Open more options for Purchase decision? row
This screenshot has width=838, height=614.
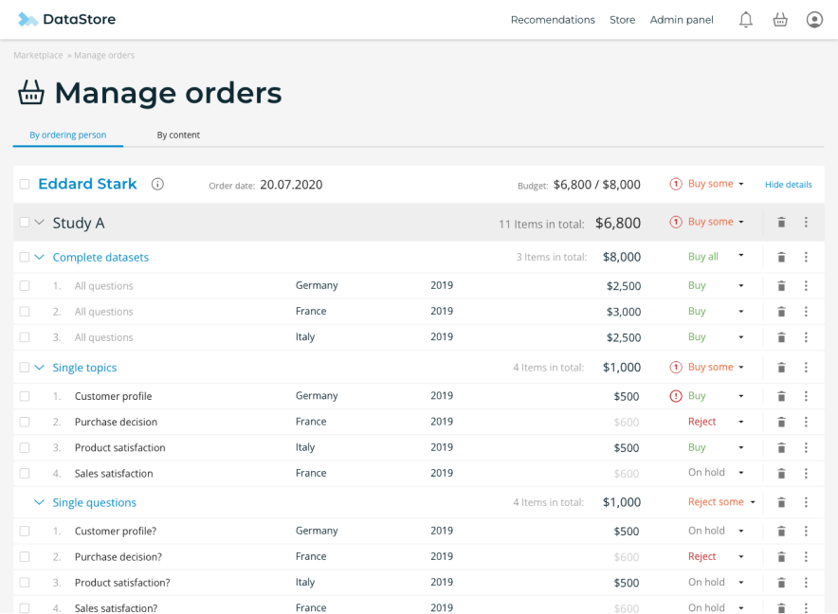click(x=806, y=557)
